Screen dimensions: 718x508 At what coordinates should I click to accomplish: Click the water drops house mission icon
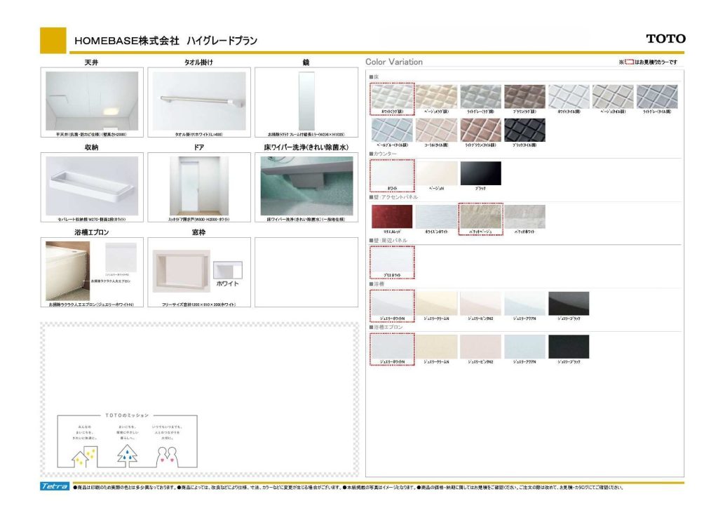128,454
